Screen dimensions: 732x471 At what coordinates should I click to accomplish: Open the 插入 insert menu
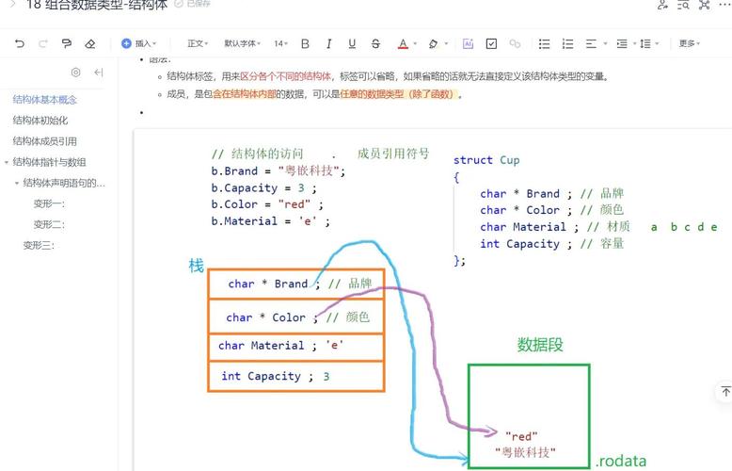(138, 43)
